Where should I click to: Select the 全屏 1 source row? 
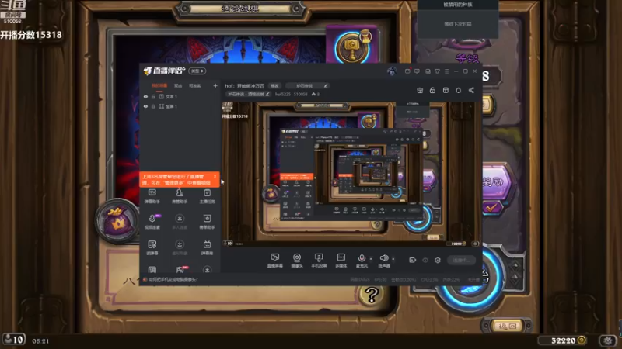180,106
